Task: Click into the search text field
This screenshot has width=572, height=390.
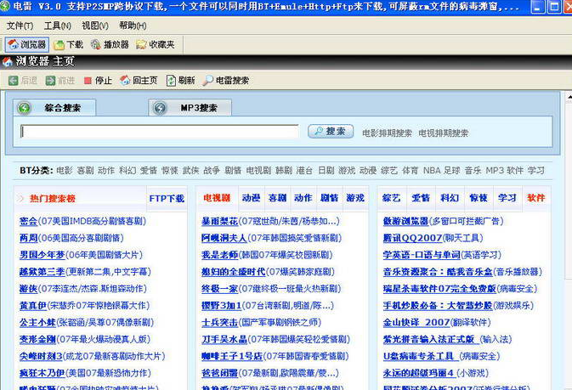Action: tap(160, 132)
